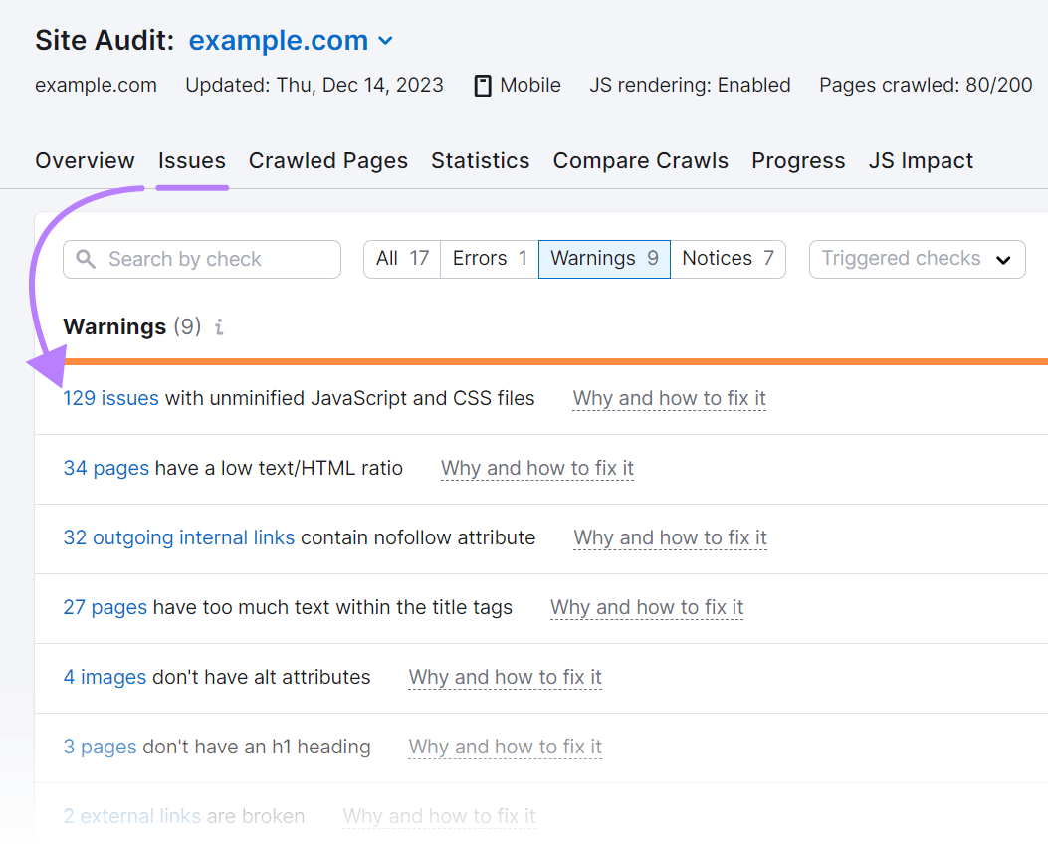
Task: Open the Triggered checks dropdown
Action: (x=916, y=259)
